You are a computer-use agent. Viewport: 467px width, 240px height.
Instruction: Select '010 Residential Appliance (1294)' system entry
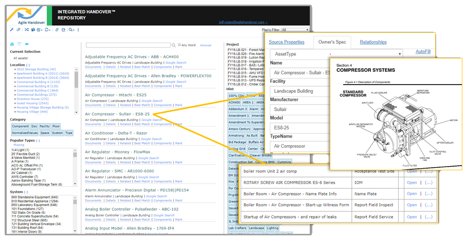pyautogui.click(x=35, y=202)
